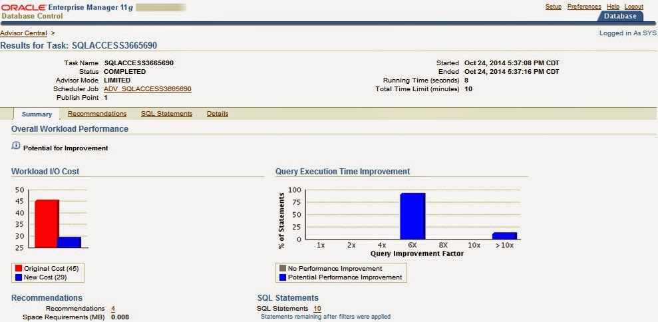Screen dimensions: 658x322
Task: Click the Publish Point value 1
Action: tap(106, 98)
